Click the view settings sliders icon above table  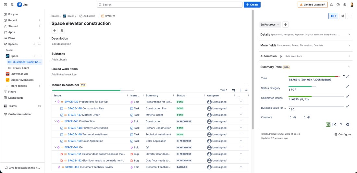pos(233,90)
